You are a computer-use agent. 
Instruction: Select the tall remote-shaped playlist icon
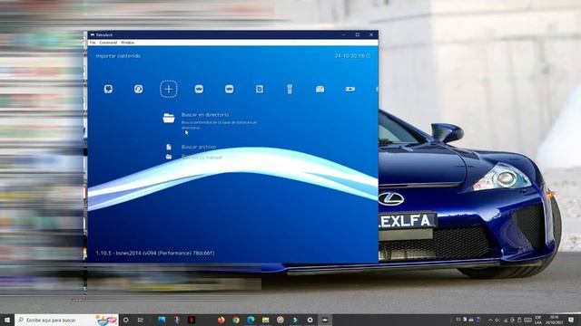(290, 89)
